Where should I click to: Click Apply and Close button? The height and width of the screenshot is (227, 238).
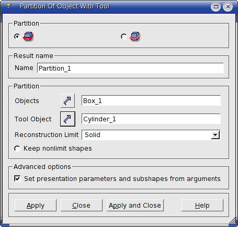135,206
